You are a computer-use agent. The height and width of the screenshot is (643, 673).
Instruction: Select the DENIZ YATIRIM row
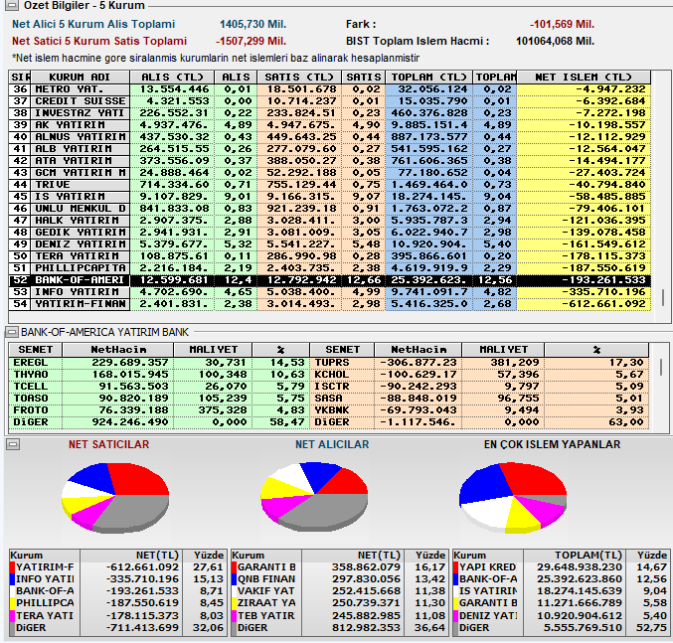pyautogui.click(x=330, y=244)
